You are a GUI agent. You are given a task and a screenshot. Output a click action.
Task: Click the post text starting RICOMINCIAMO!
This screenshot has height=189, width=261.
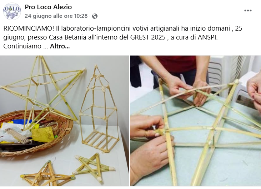point(123,37)
